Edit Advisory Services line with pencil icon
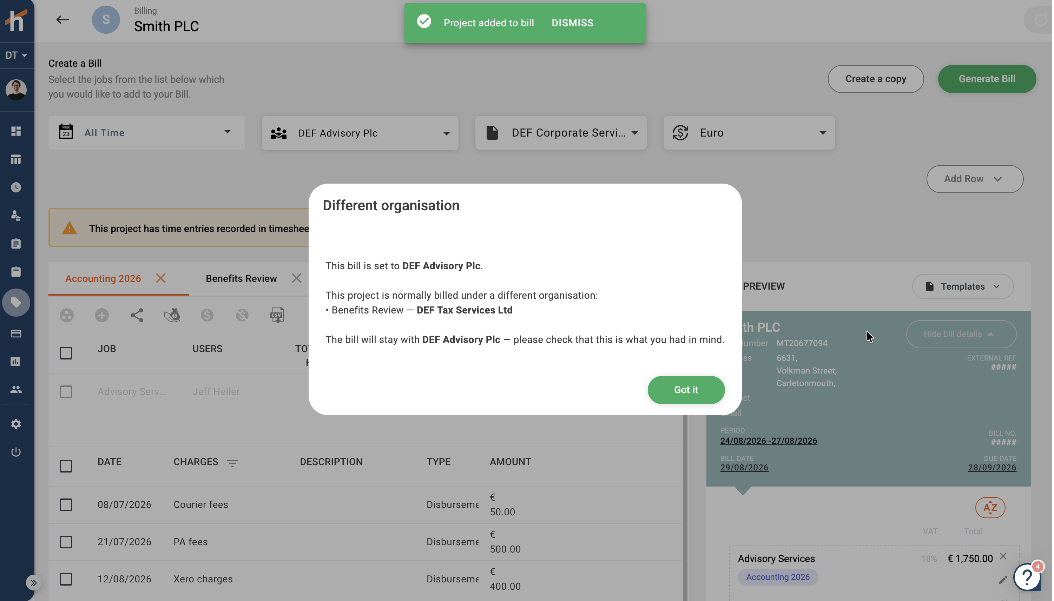 click(1003, 580)
